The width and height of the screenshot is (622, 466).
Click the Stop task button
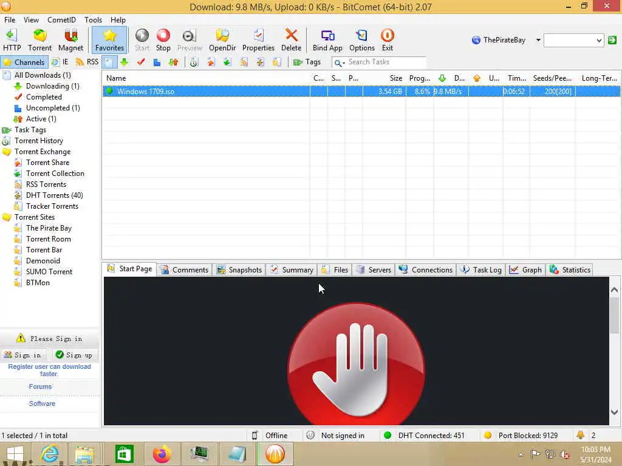click(x=163, y=40)
